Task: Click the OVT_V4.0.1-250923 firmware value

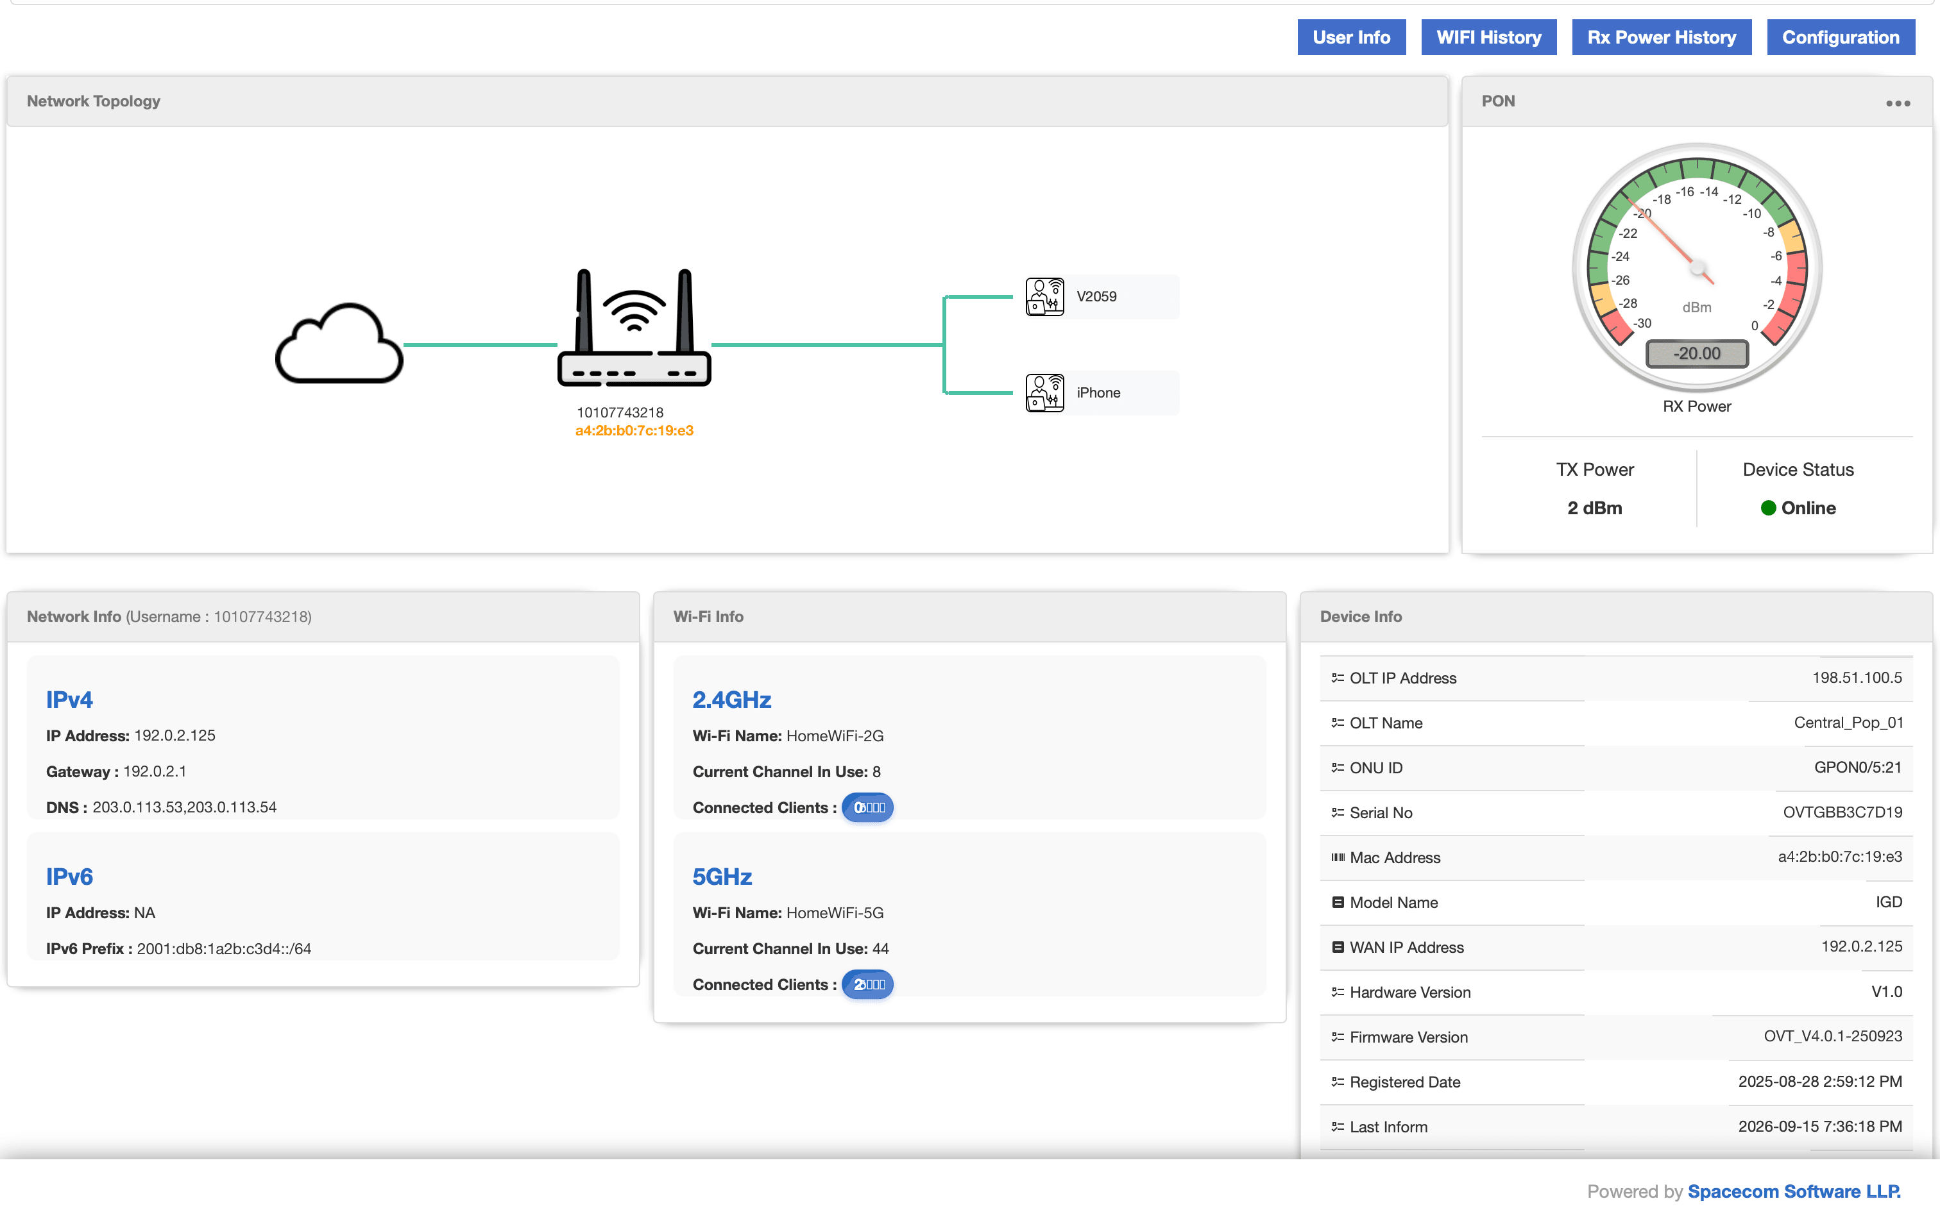Action: 1832,1036
